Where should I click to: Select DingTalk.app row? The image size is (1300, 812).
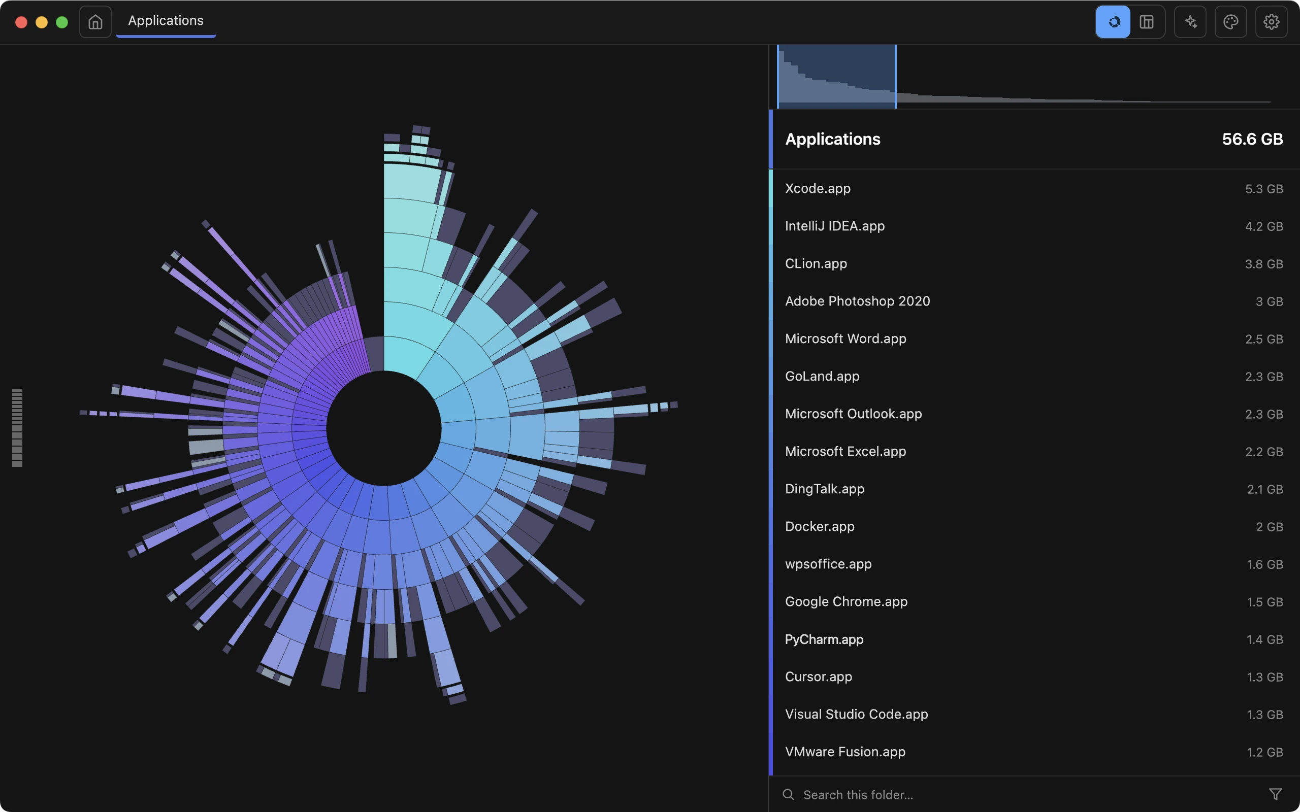pyautogui.click(x=1033, y=489)
